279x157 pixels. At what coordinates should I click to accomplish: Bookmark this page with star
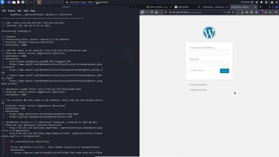(233, 12)
